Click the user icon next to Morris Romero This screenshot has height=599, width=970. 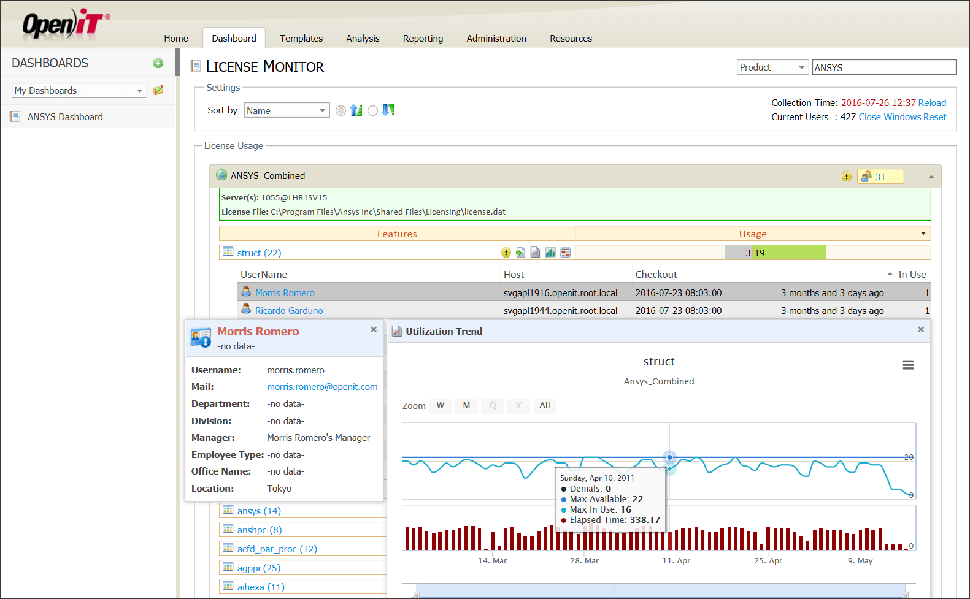coord(246,292)
